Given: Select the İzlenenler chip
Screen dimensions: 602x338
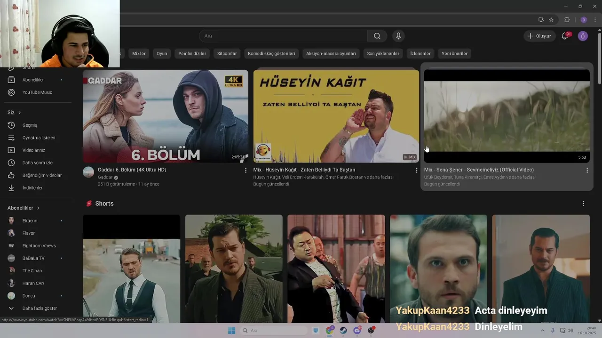Looking at the screenshot, I should tap(420, 54).
